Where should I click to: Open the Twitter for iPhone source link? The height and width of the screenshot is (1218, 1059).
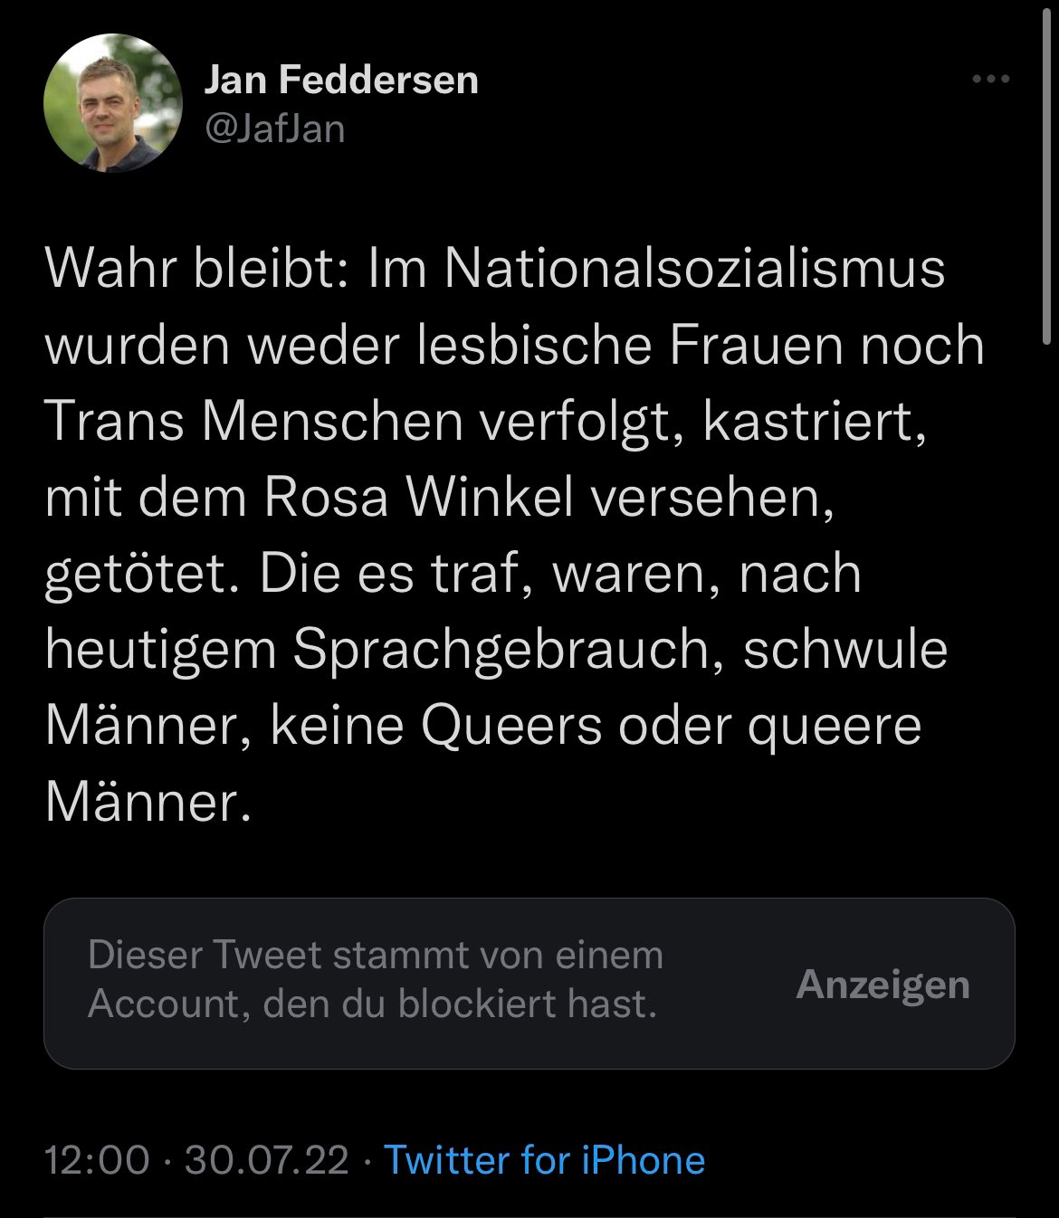pos(544,1160)
